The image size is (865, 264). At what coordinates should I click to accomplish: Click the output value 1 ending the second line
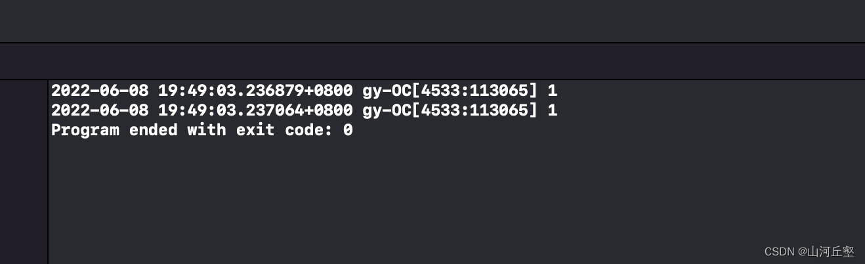tap(552, 110)
